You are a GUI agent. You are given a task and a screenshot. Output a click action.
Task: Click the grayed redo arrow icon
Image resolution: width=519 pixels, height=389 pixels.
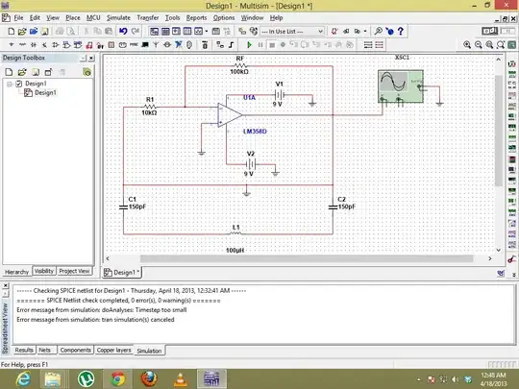pos(136,31)
